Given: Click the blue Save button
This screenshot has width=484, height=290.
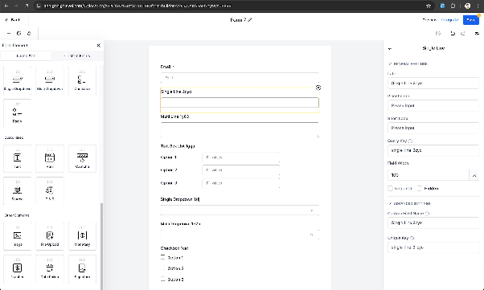Looking at the screenshot, I should [x=470, y=20].
